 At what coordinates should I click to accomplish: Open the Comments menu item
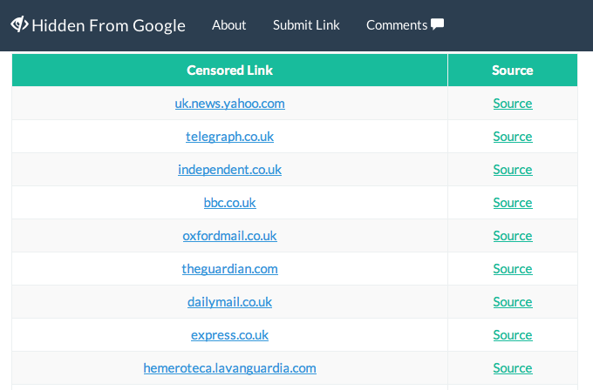click(397, 25)
